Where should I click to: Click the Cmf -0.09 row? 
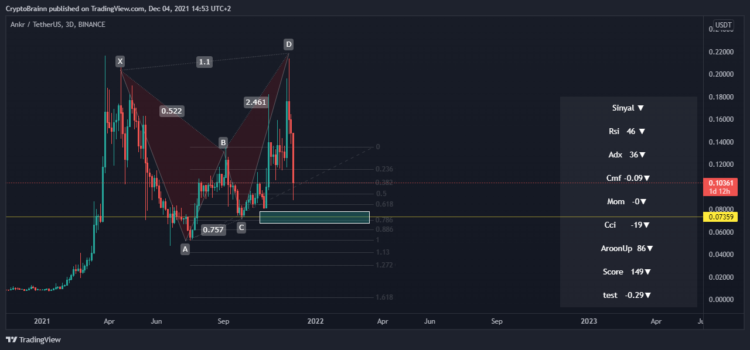[x=628, y=179]
